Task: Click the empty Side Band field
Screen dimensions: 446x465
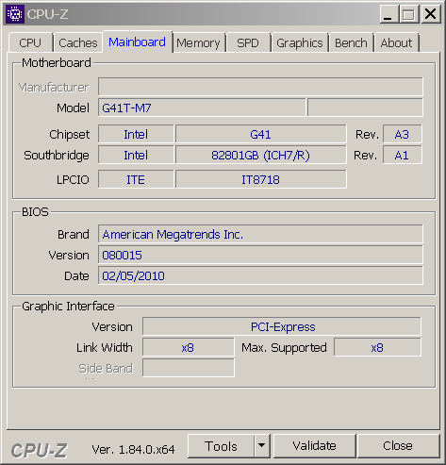Action: [189, 368]
